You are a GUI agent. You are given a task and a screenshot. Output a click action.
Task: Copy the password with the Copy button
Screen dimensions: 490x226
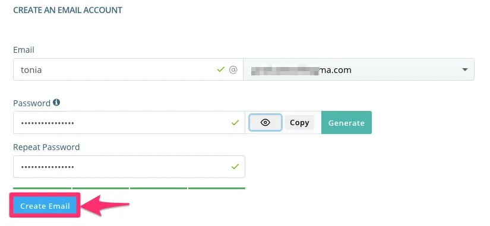pyautogui.click(x=299, y=123)
